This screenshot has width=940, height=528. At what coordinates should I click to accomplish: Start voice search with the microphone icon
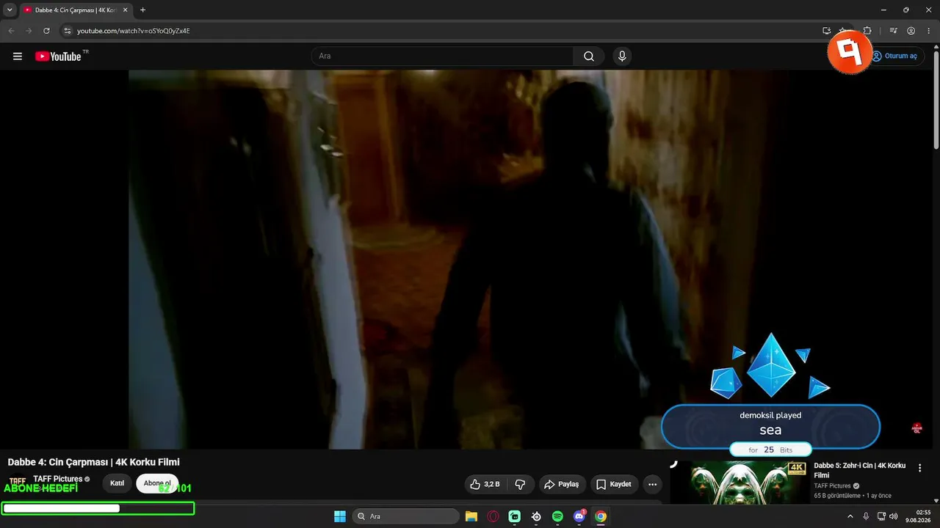(622, 56)
